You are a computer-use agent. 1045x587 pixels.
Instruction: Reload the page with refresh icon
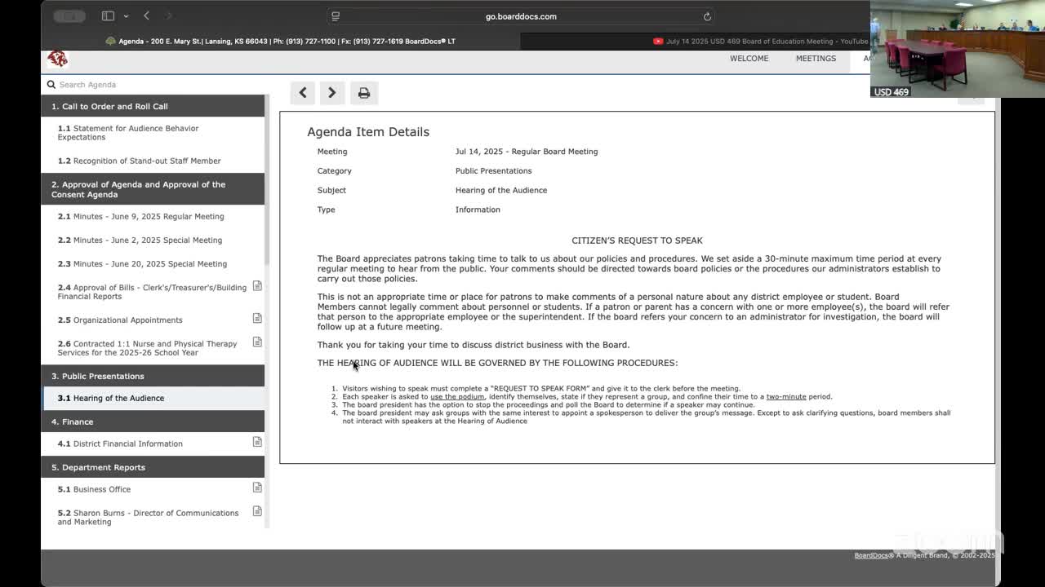pos(707,16)
